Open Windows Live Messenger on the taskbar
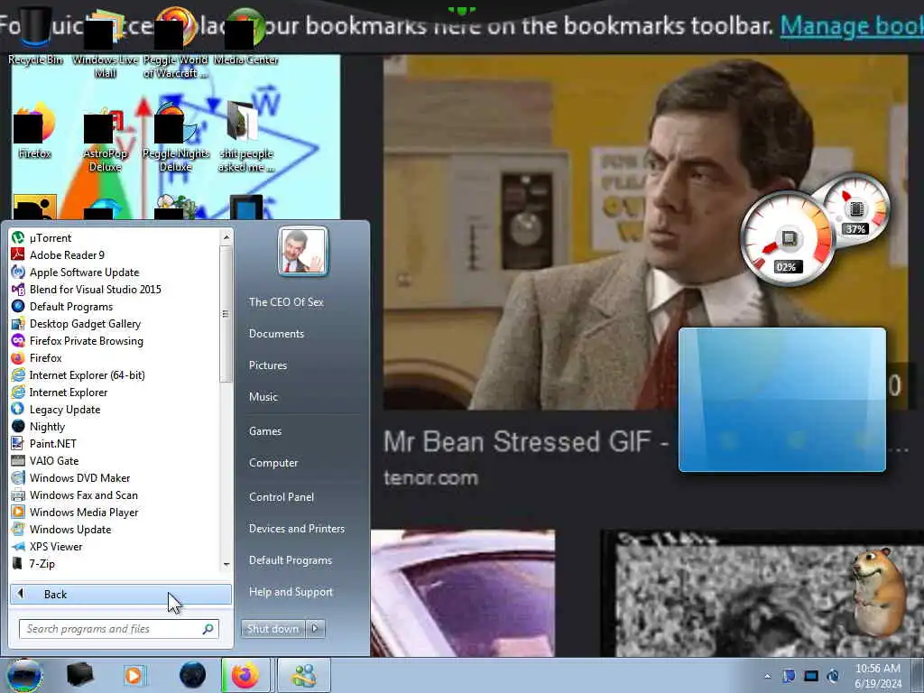The image size is (924, 693). 304,675
